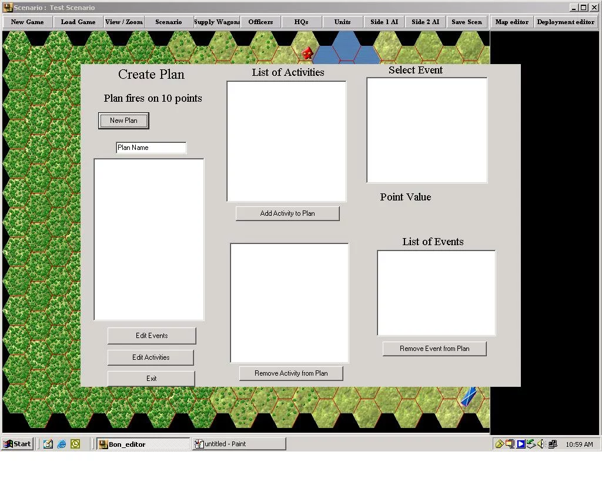Click the New Plan button

(123, 121)
